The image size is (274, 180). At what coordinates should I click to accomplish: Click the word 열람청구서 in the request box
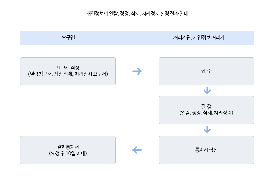[x=41, y=74]
